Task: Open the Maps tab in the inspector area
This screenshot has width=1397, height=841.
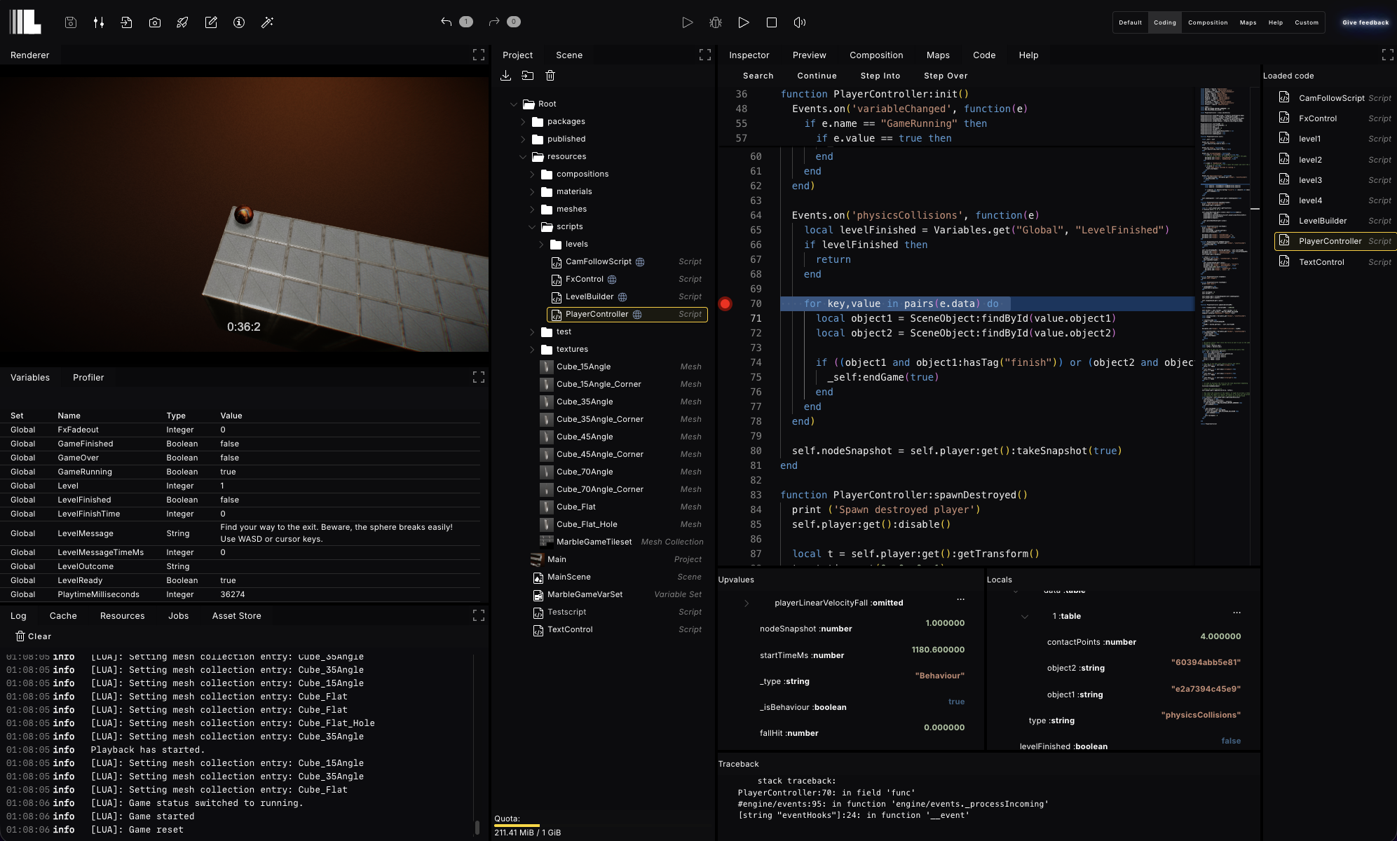Action: tap(938, 55)
